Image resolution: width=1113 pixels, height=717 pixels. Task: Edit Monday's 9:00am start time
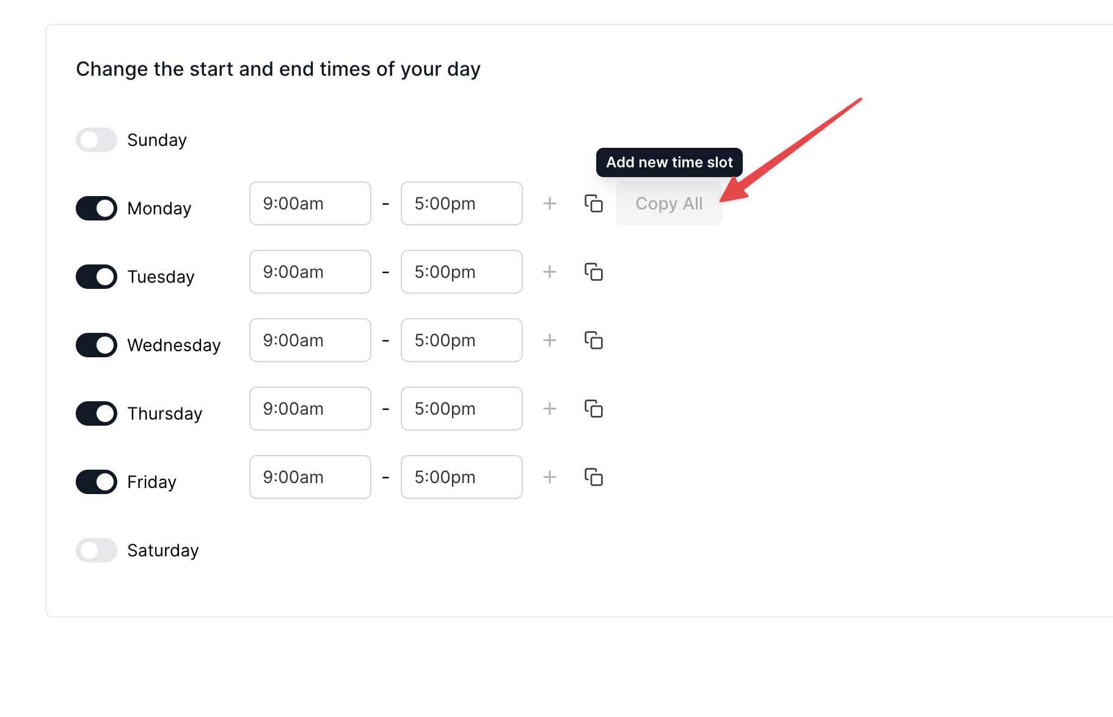coord(310,203)
